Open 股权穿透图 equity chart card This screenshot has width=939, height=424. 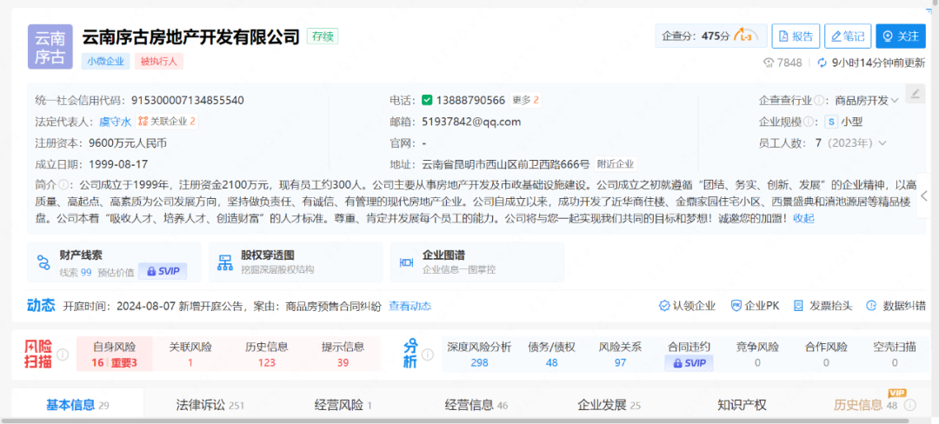pos(296,262)
